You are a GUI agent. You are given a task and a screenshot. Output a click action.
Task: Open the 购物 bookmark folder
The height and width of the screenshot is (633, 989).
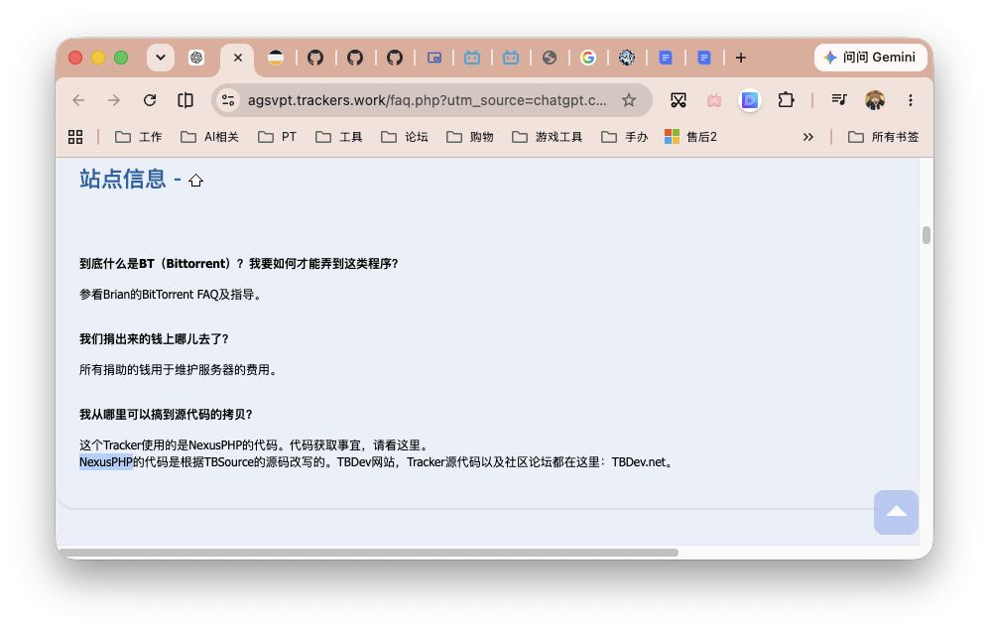tap(470, 137)
